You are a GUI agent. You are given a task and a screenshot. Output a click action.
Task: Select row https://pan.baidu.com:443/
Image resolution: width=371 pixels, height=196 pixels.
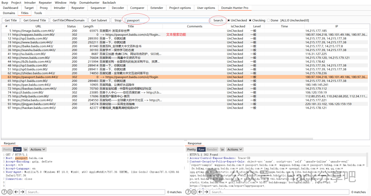(184, 85)
